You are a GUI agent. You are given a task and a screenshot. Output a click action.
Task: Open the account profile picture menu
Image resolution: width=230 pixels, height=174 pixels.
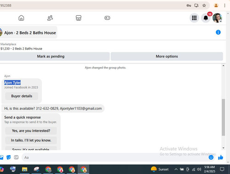click(x=217, y=18)
